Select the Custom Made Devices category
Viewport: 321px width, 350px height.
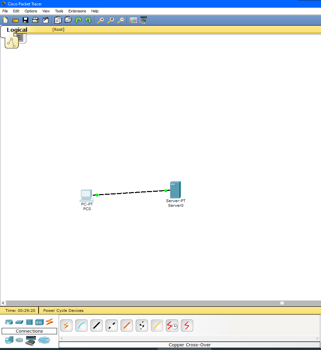pyautogui.click(x=31, y=341)
